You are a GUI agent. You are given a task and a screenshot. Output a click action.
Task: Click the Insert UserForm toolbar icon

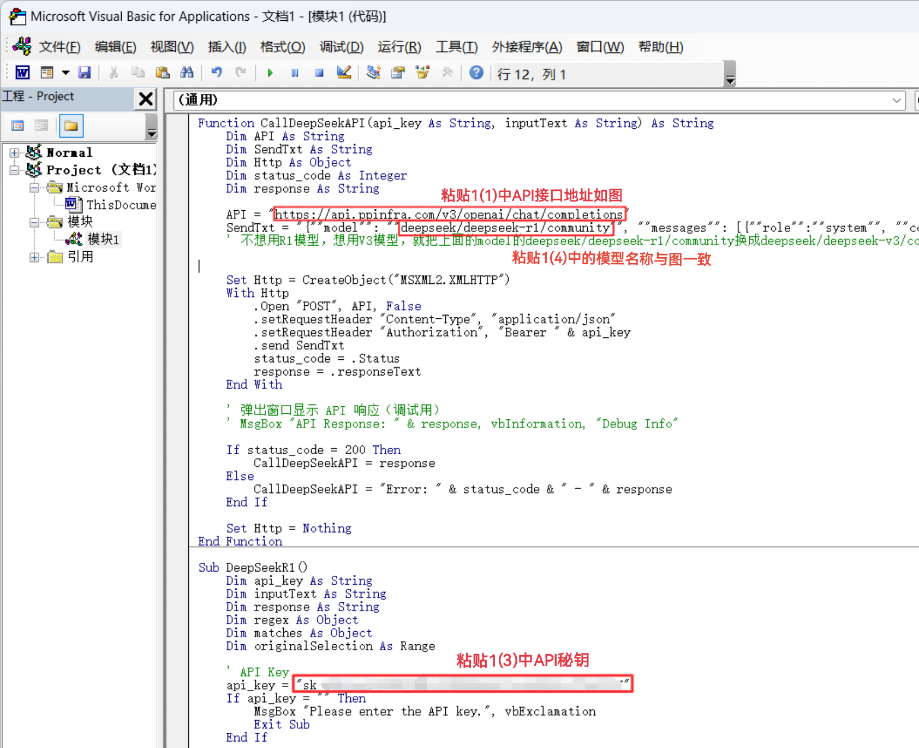pyautogui.click(x=47, y=73)
